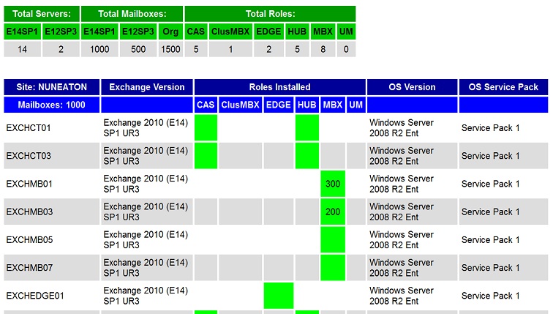
Task: Click the OS Service Pack column header
Action: [503, 87]
